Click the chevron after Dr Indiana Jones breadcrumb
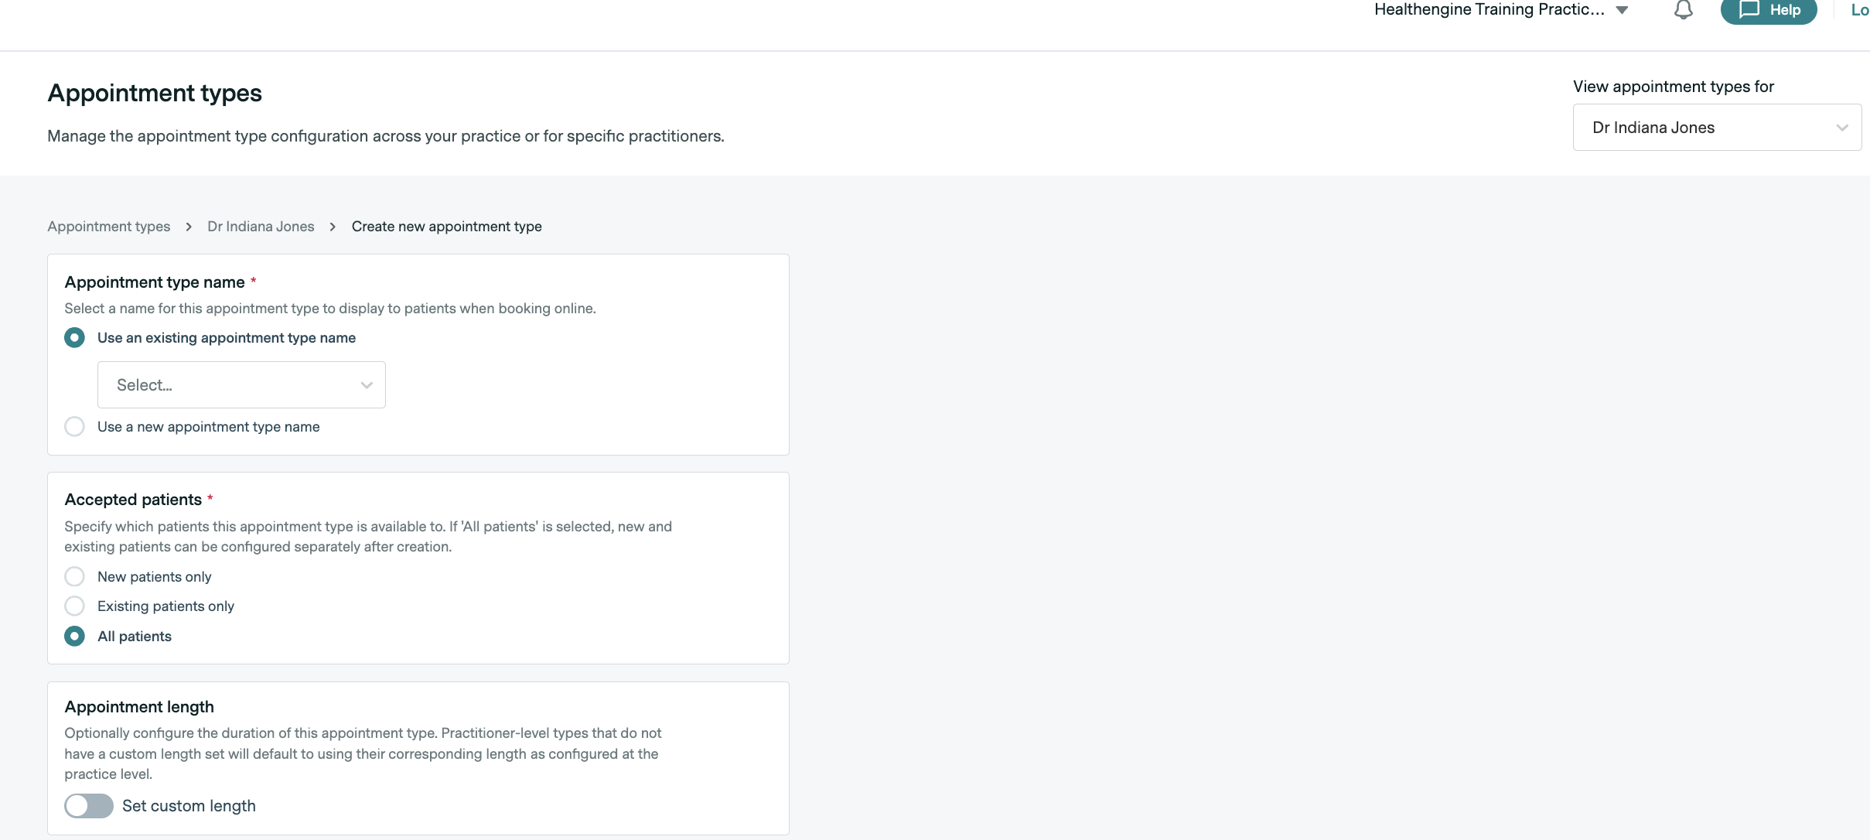Screen dimensions: 1870x840 (x=333, y=227)
